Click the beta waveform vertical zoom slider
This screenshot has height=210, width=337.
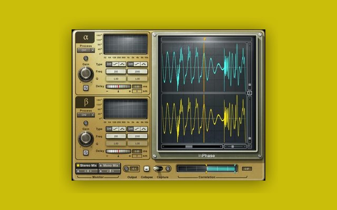click(250, 119)
